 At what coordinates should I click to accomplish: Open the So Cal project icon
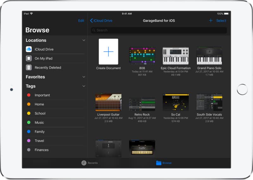click(x=176, y=102)
